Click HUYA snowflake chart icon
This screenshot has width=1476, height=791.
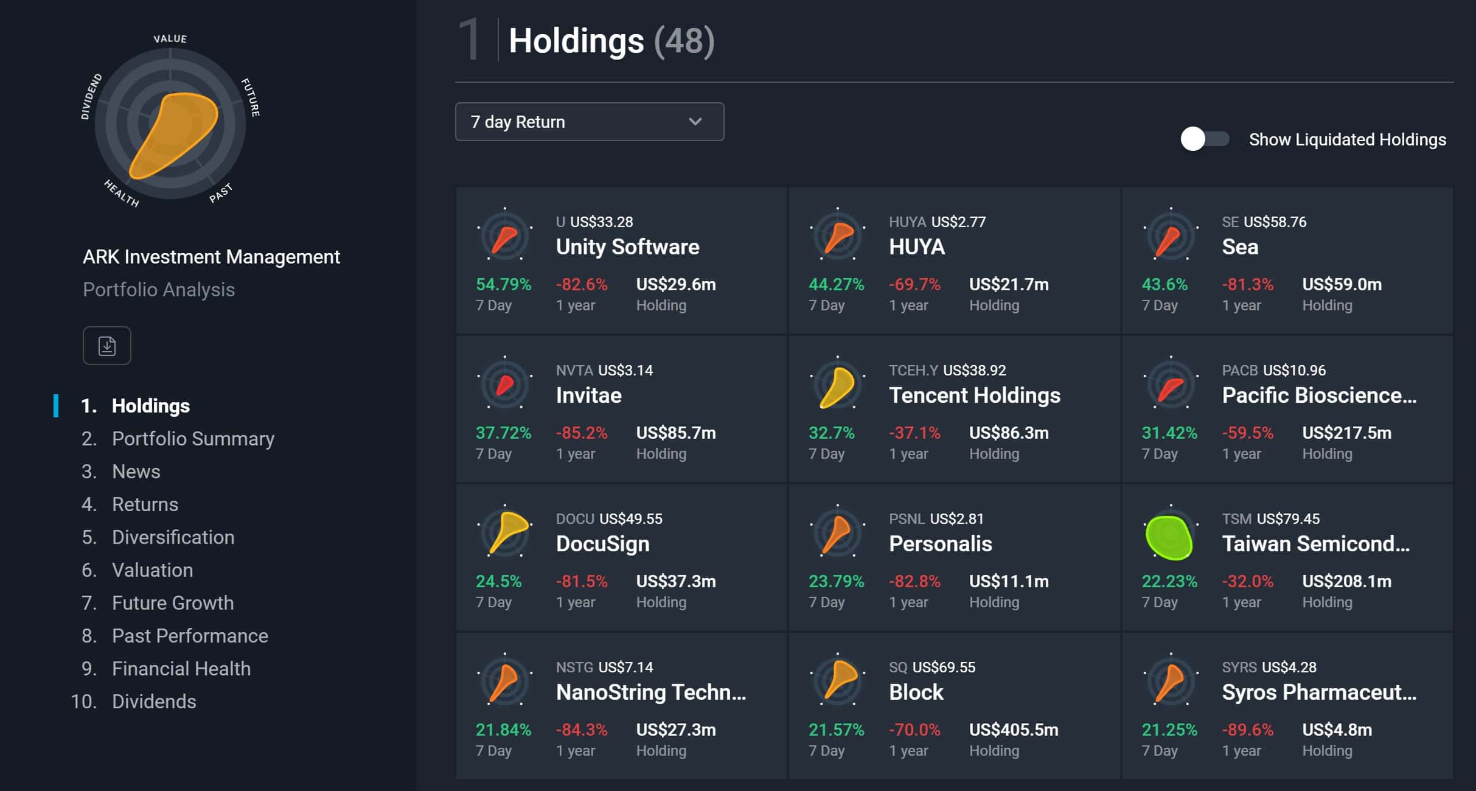pos(838,235)
